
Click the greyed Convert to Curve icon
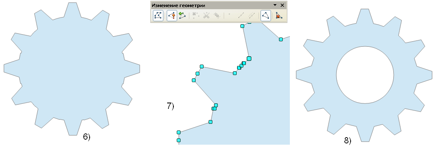217,15
